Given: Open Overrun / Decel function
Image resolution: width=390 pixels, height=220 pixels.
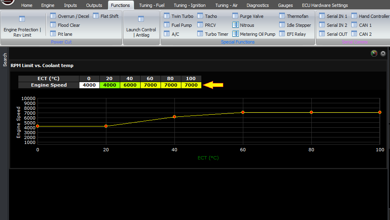Looking at the screenshot, I should (69, 16).
